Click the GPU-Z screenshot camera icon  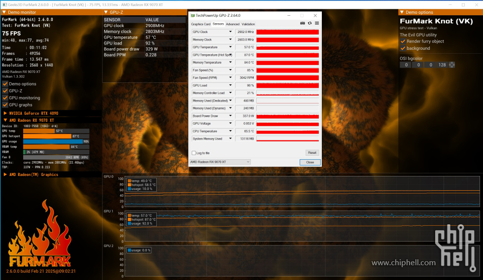click(303, 23)
